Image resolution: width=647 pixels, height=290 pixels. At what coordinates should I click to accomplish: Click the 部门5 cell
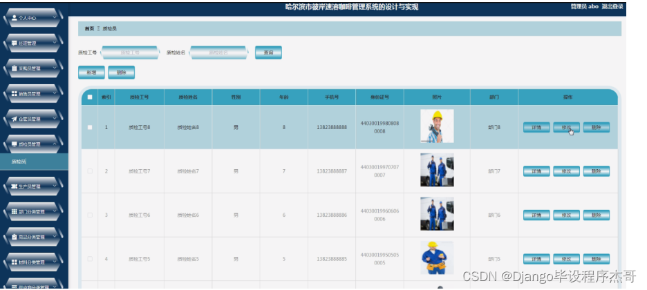494,259
